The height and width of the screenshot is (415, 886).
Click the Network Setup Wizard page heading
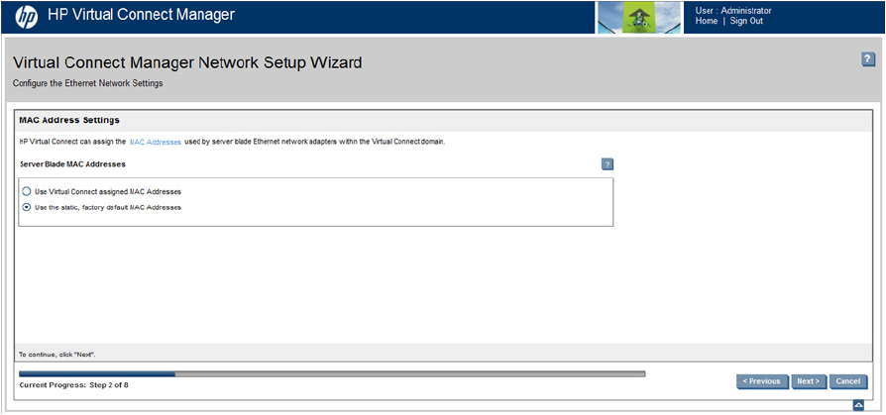[x=187, y=63]
